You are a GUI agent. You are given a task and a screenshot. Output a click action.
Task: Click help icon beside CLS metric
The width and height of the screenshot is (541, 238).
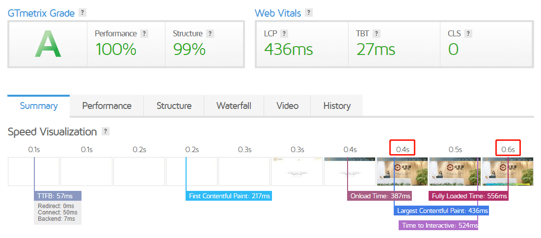coord(468,34)
